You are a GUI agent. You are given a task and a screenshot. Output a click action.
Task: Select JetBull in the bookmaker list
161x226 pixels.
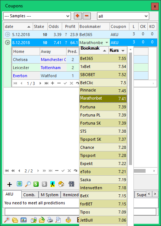coord(103,220)
